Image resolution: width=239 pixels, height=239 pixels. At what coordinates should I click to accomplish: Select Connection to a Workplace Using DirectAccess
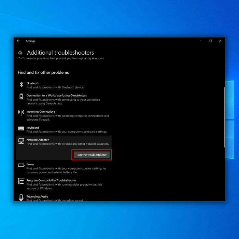57,95
